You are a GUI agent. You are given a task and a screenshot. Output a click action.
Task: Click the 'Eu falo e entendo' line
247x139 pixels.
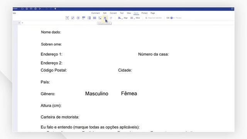[90, 127]
